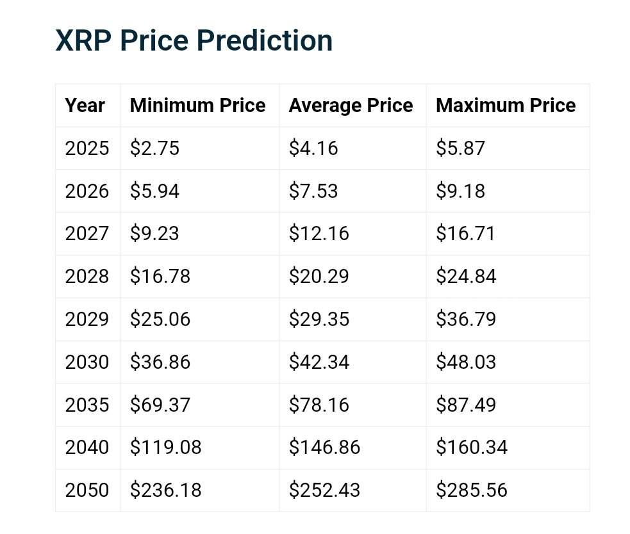The width and height of the screenshot is (630, 534).
Task: Click the $119.08 minimum price cell
Action: click(165, 447)
